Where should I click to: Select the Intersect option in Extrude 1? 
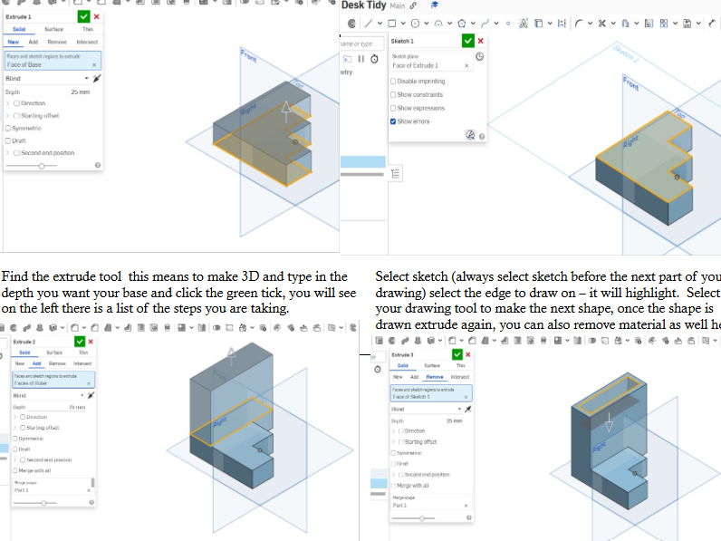[87, 42]
